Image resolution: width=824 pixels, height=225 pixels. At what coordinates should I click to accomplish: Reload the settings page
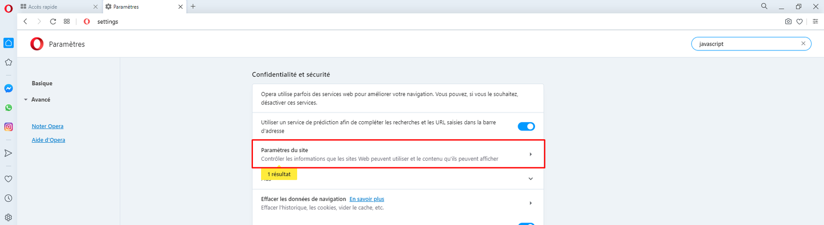(53, 22)
